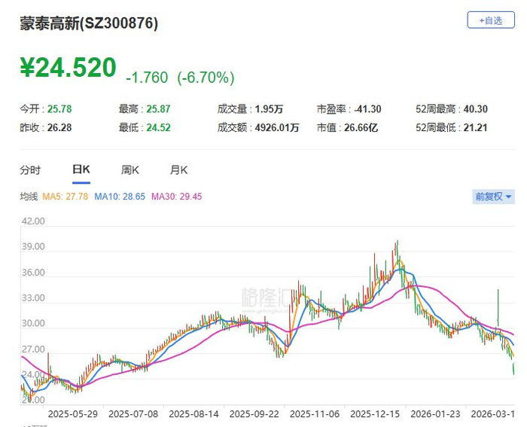Click the 2026-01-23 date axis label
Viewport: 527px width, 427px height.
tap(435, 414)
